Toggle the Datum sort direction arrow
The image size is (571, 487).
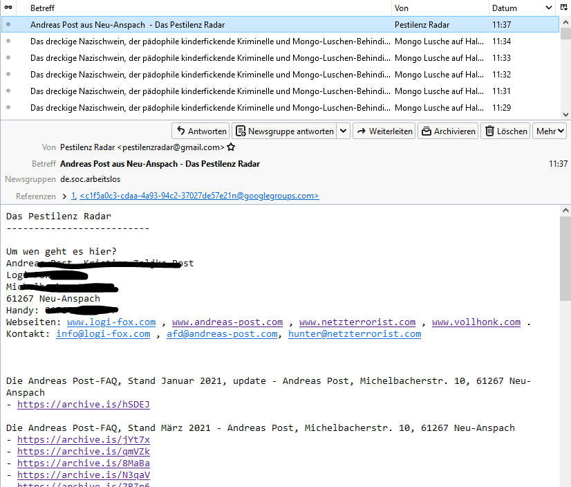(549, 8)
